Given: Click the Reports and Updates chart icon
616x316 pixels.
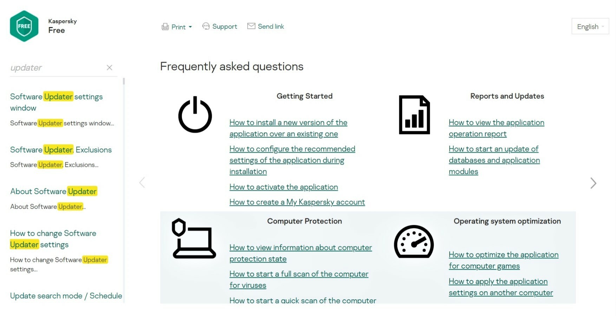Looking at the screenshot, I should pos(414,115).
